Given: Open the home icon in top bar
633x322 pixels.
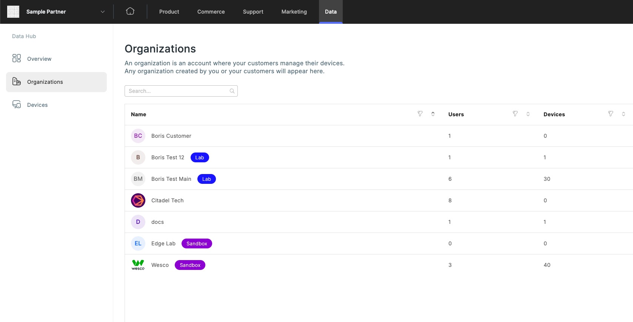Looking at the screenshot, I should click(x=130, y=11).
